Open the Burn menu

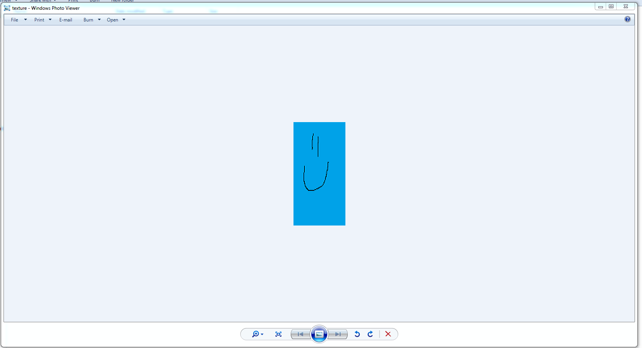88,20
